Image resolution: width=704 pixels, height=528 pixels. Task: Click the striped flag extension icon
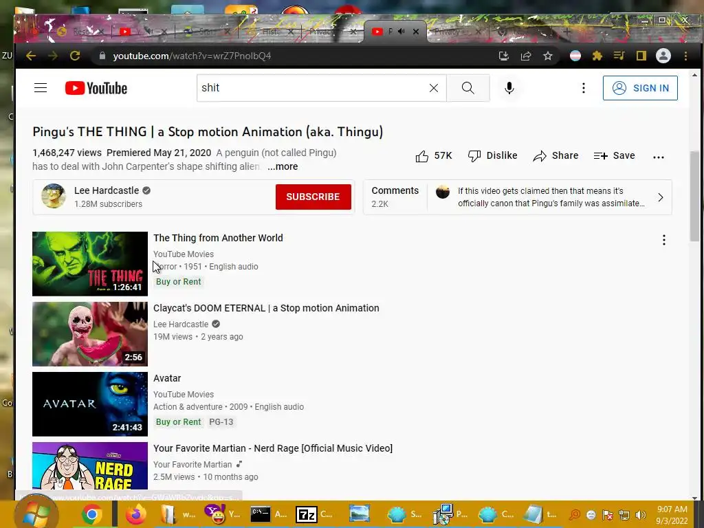[x=575, y=56]
